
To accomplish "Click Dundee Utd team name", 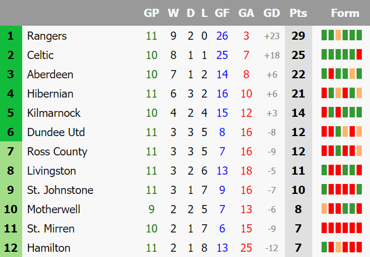I will (x=56, y=132).
